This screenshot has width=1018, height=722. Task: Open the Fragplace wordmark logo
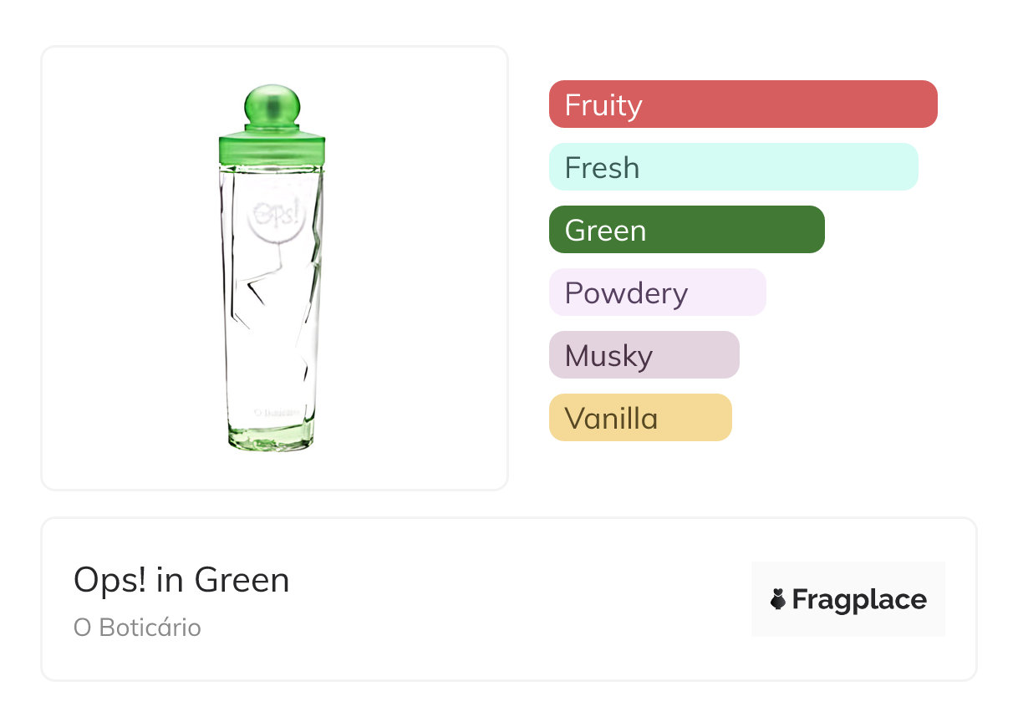tap(859, 600)
